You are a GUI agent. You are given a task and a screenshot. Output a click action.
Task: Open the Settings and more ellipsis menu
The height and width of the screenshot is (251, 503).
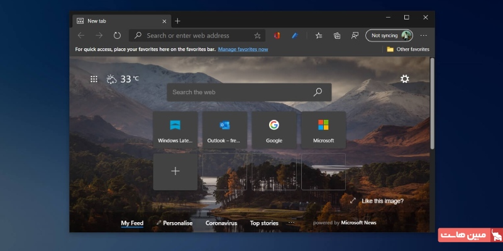coord(424,36)
